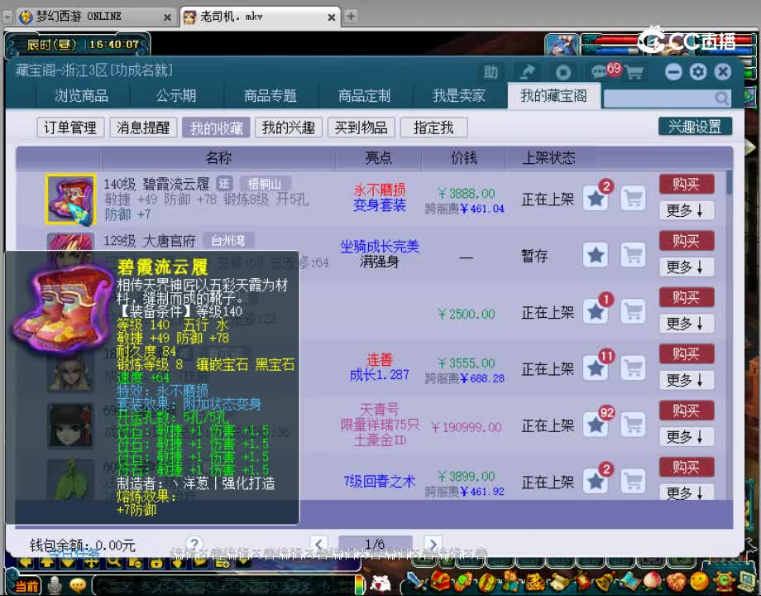Click the golden bell icon in game bar
This screenshot has height=596, width=761.
coord(605,581)
